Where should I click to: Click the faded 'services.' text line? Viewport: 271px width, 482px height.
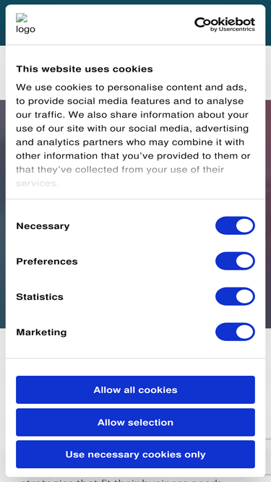[x=37, y=184]
